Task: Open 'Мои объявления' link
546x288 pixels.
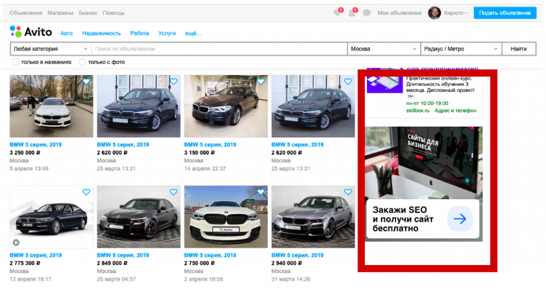Action: (399, 13)
